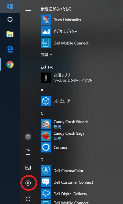Expand the Start menu hamburger navigation

[28, 9]
